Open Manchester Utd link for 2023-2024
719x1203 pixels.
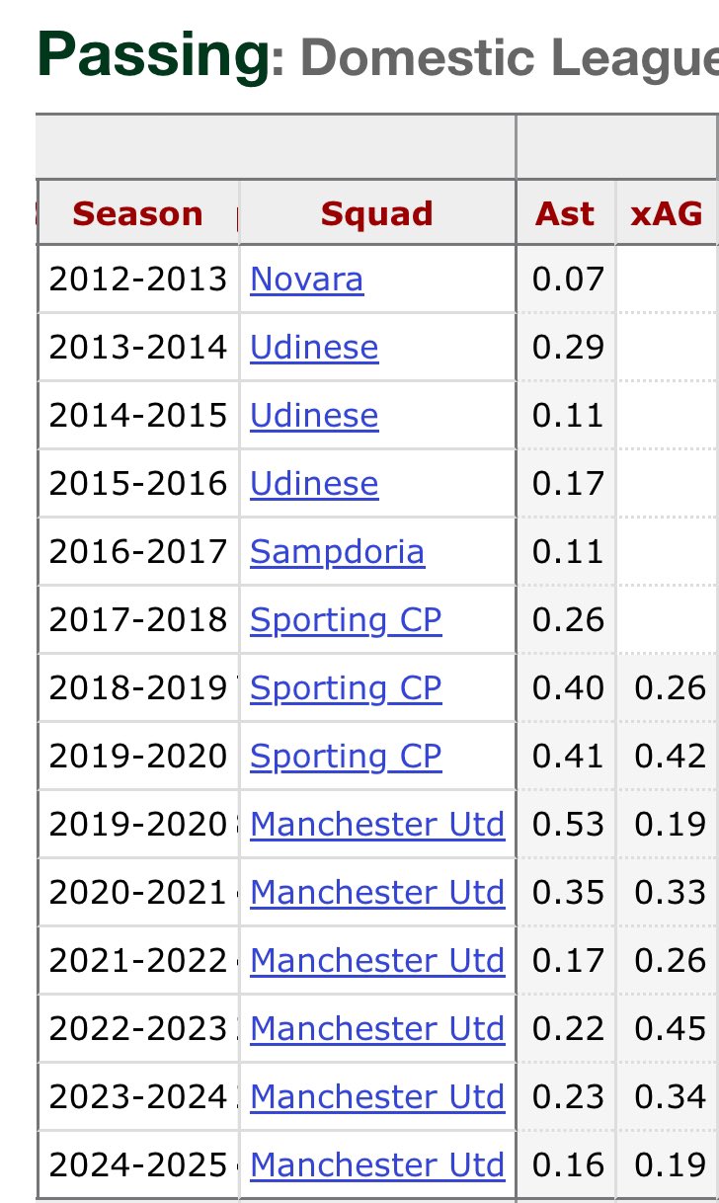click(x=377, y=1097)
